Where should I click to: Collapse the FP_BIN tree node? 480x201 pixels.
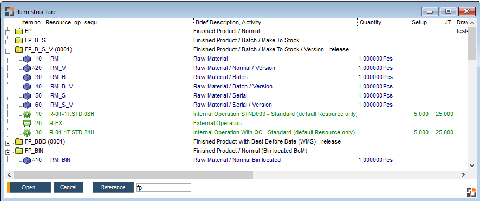click(x=8, y=152)
